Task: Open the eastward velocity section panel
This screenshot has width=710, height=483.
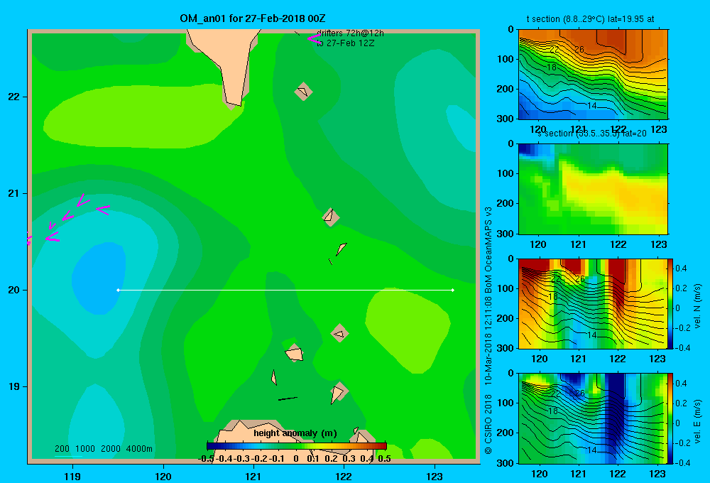Action: click(x=593, y=418)
